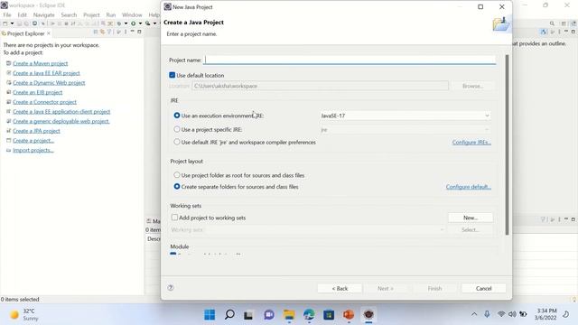Screen dimensions: 578x325
Task: Maximize the Project Explorer view
Action: (x=139, y=32)
